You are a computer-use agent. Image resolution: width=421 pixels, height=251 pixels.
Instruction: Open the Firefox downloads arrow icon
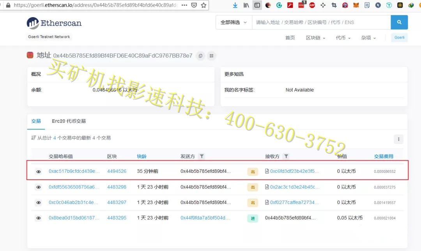pyautogui.click(x=235, y=5)
